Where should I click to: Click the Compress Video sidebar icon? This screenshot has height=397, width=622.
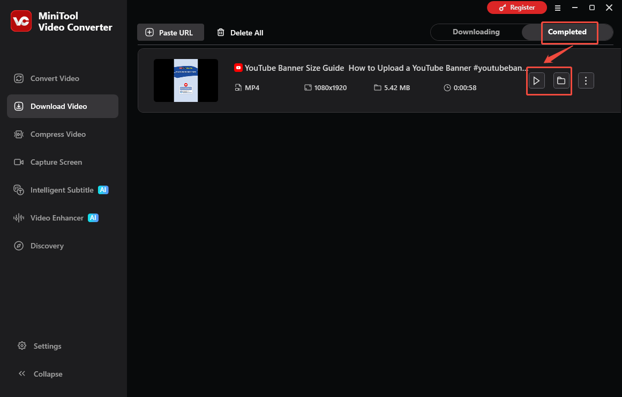pyautogui.click(x=19, y=134)
